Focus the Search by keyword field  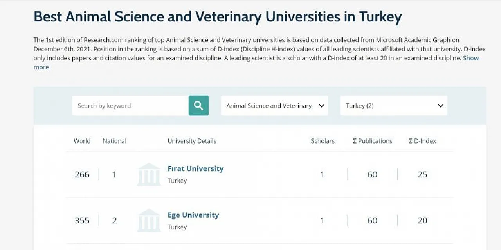[130, 106]
